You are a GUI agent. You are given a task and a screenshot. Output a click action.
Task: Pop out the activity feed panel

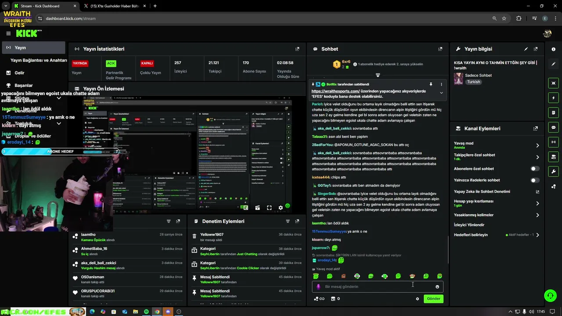178,221
